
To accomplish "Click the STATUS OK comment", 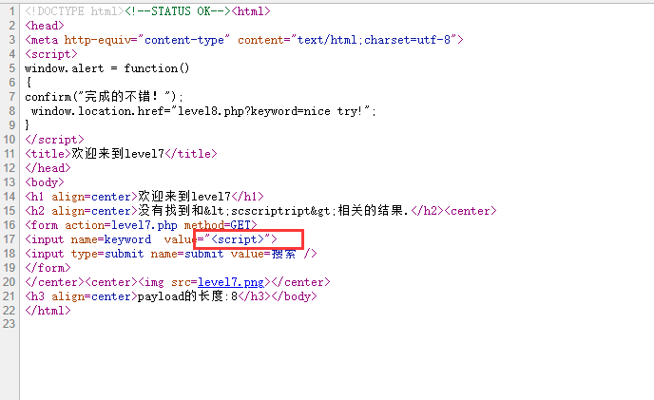I will pos(178,11).
